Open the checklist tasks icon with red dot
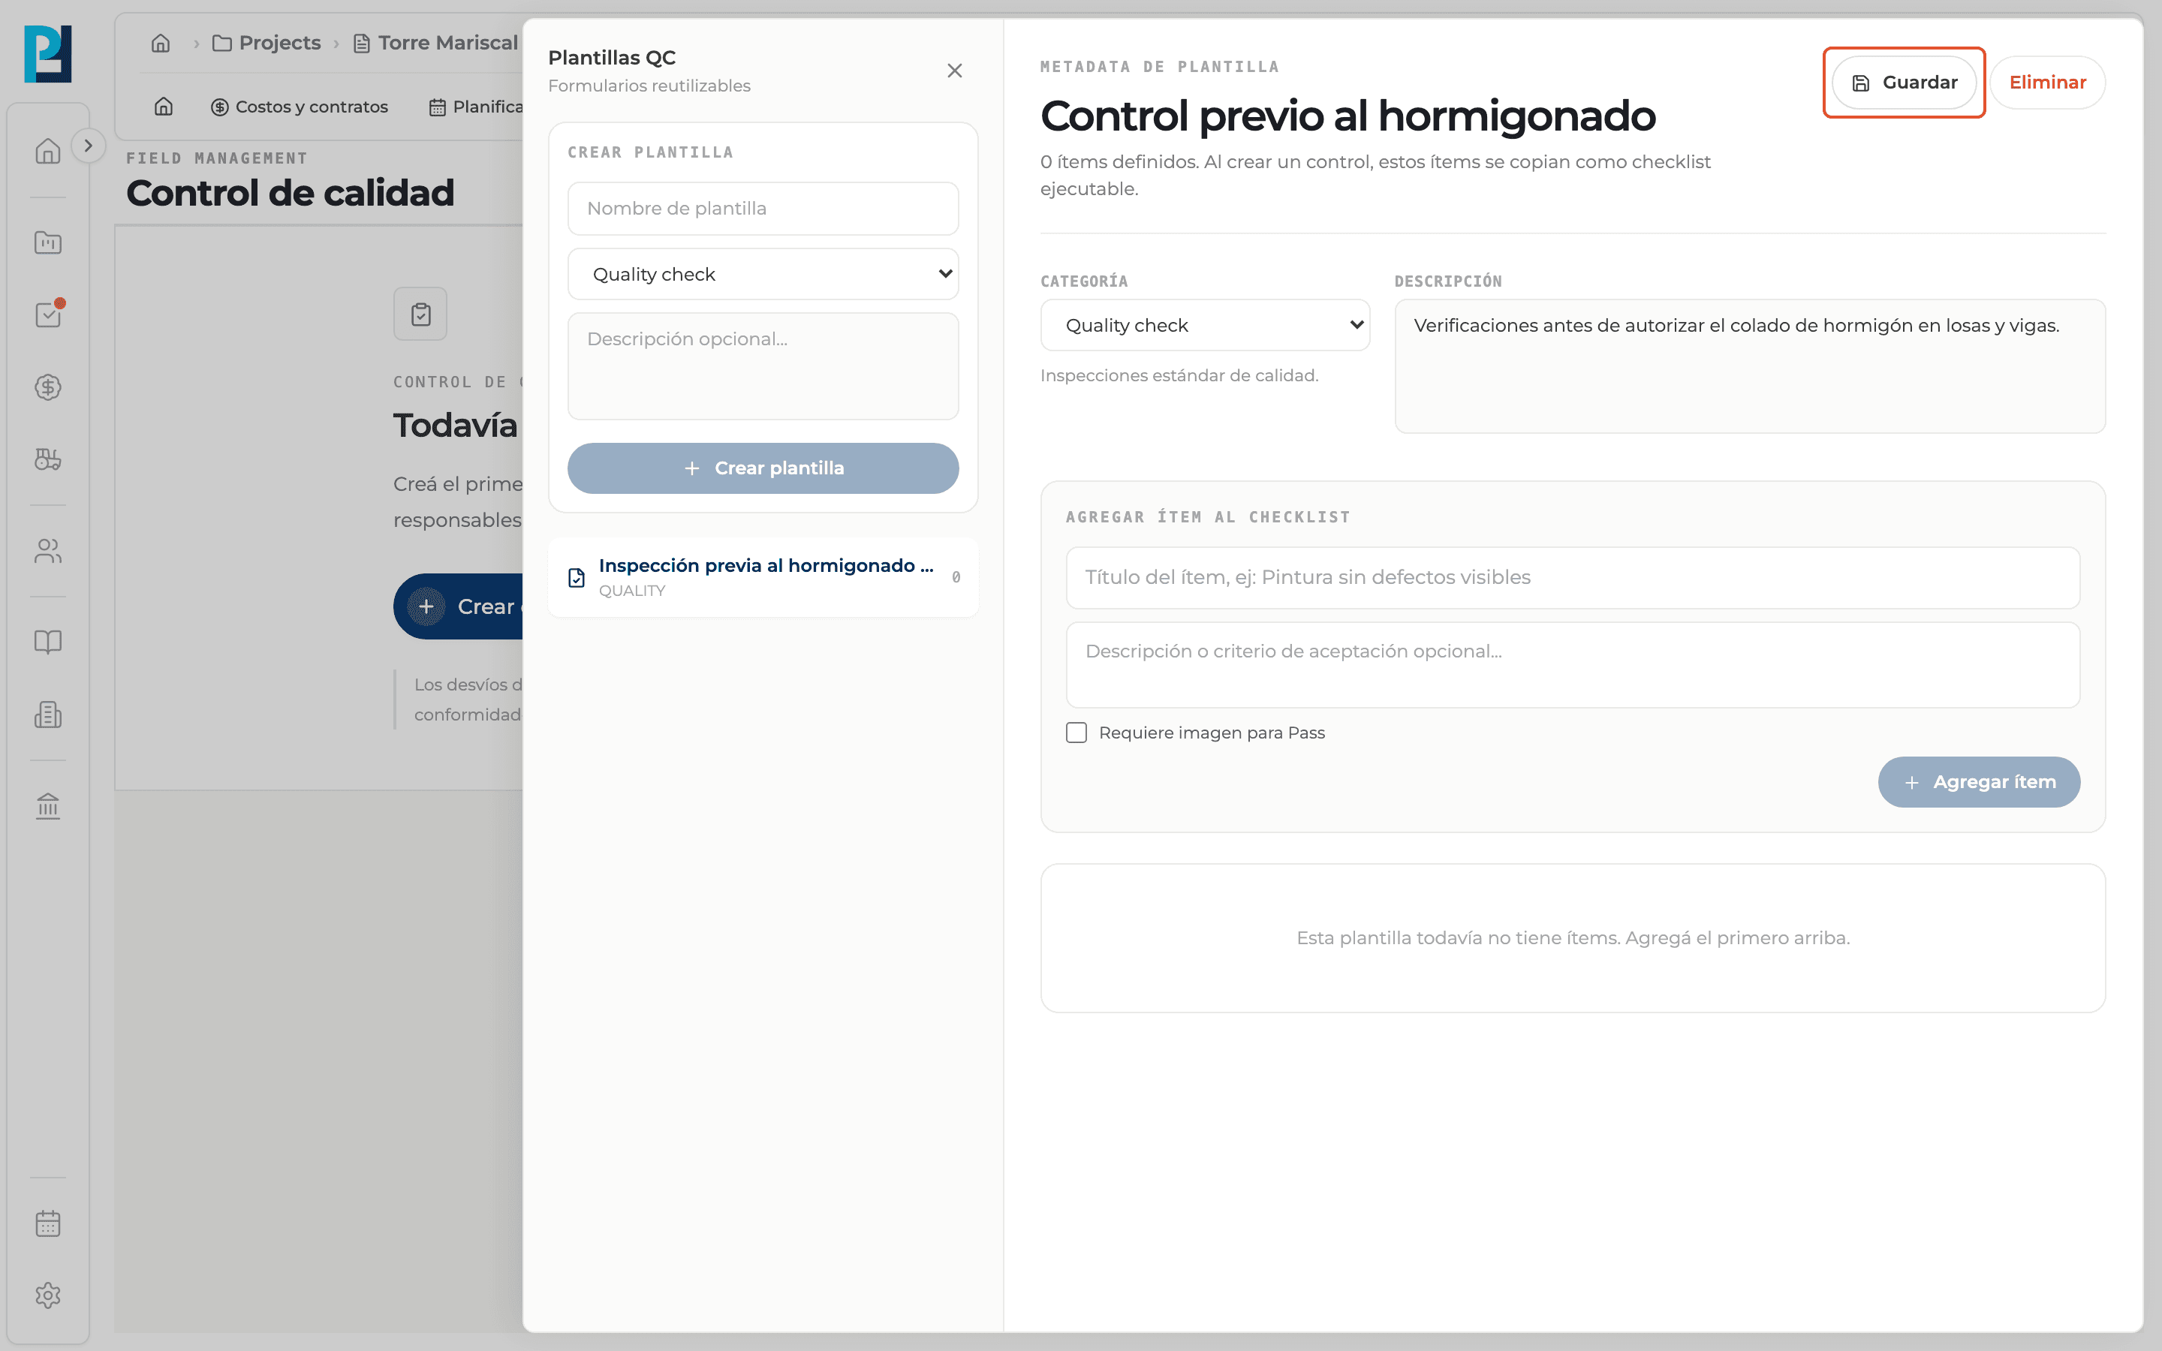 tap(48, 314)
